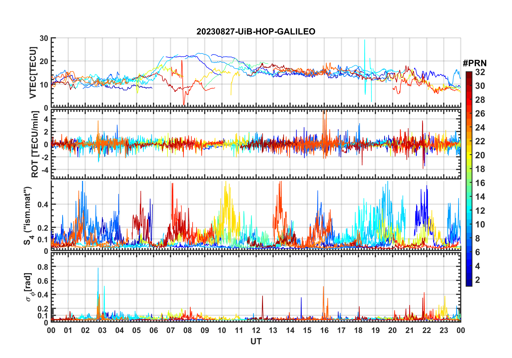This screenshot has height=358, width=512.
Task: Select colorbar tick label 18
Action: pos(480,169)
